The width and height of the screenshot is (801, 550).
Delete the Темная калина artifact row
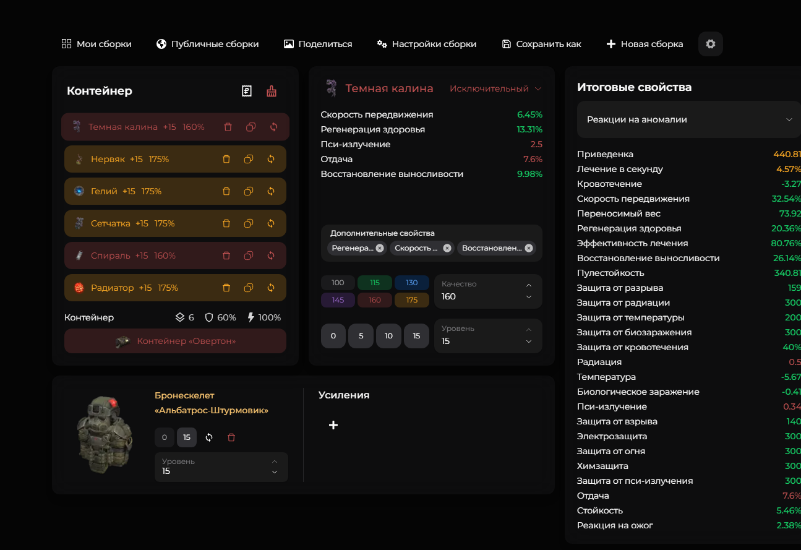point(228,127)
